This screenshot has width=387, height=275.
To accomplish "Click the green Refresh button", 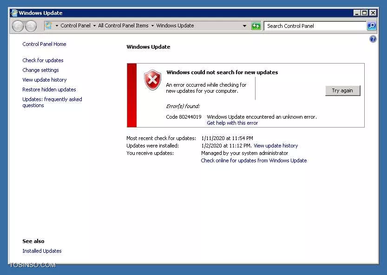I will tap(256, 26).
